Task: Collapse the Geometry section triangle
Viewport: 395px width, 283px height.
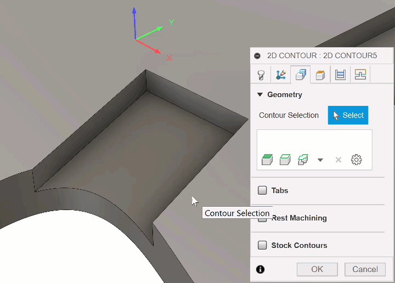Action: [x=259, y=95]
